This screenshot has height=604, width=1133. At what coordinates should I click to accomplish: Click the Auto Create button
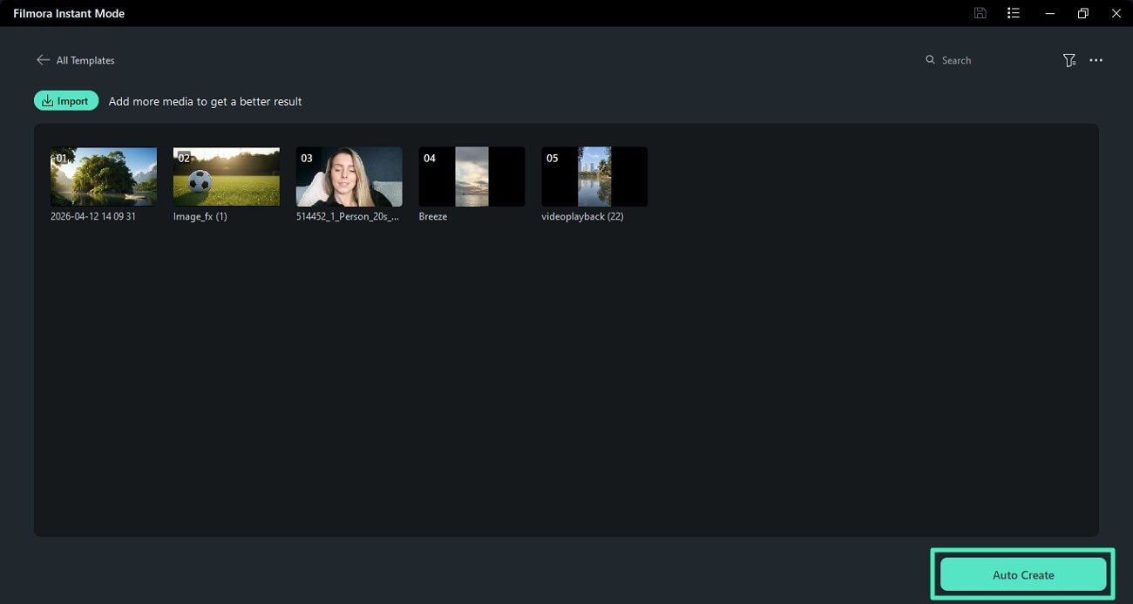pos(1023,575)
